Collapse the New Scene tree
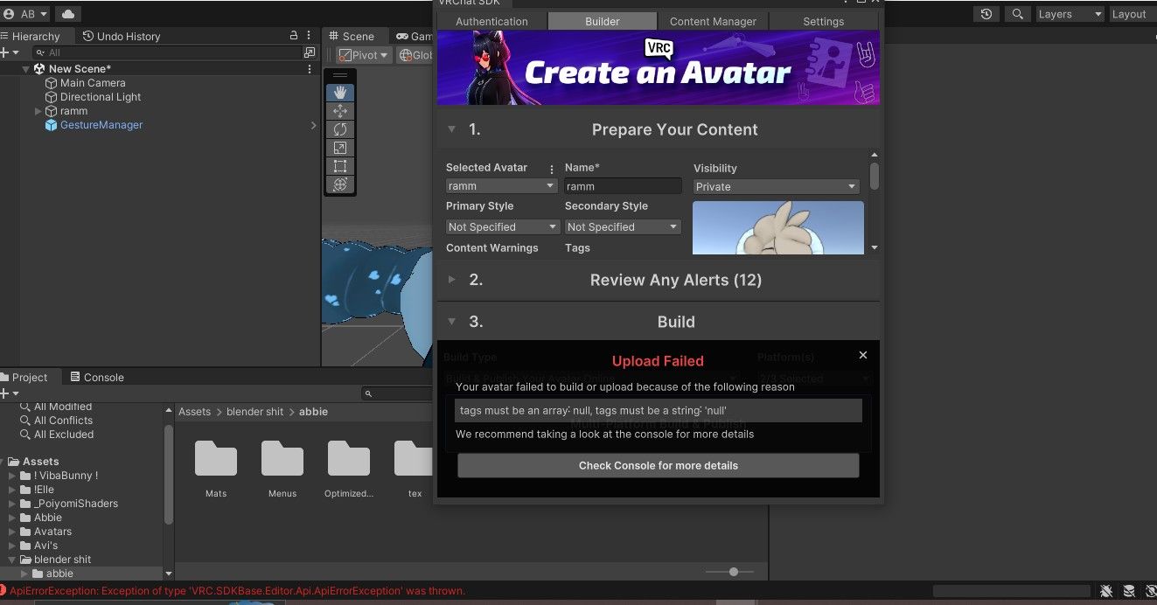1157x605 pixels. click(x=25, y=69)
